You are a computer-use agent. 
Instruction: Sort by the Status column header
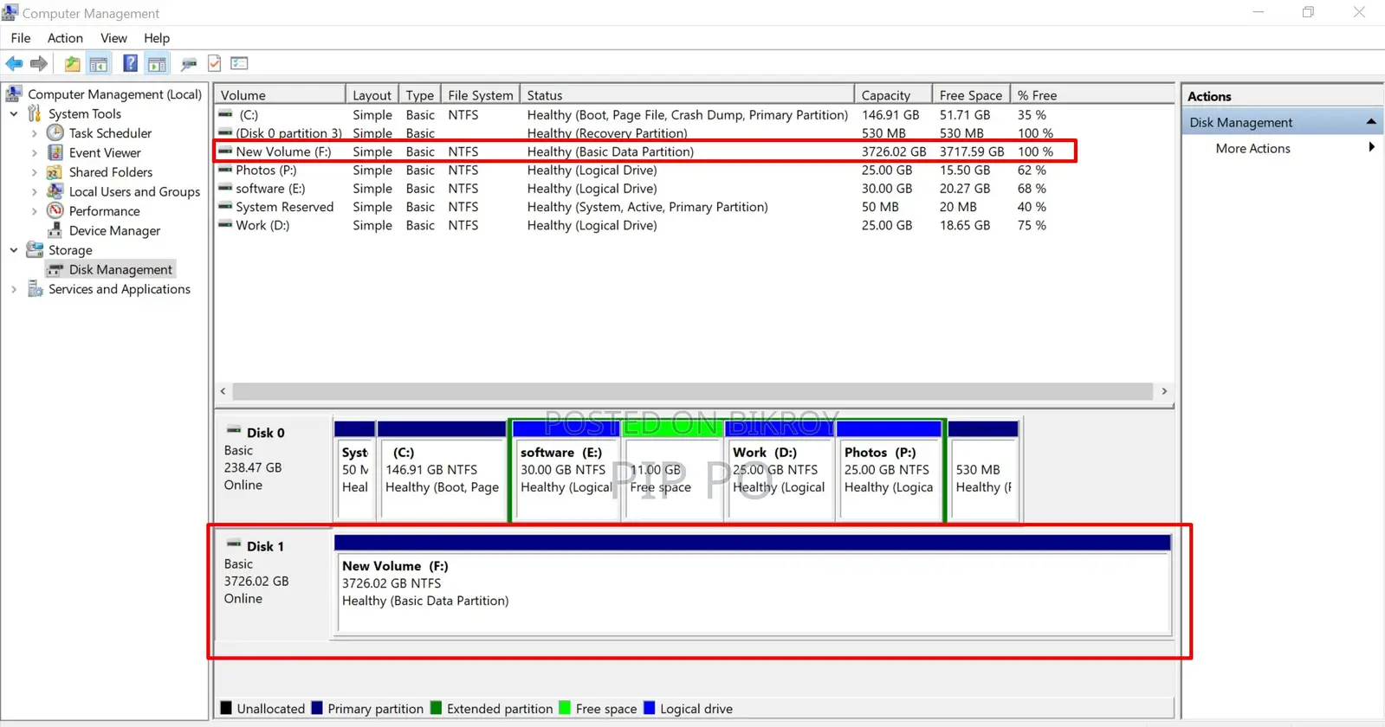[x=688, y=95]
